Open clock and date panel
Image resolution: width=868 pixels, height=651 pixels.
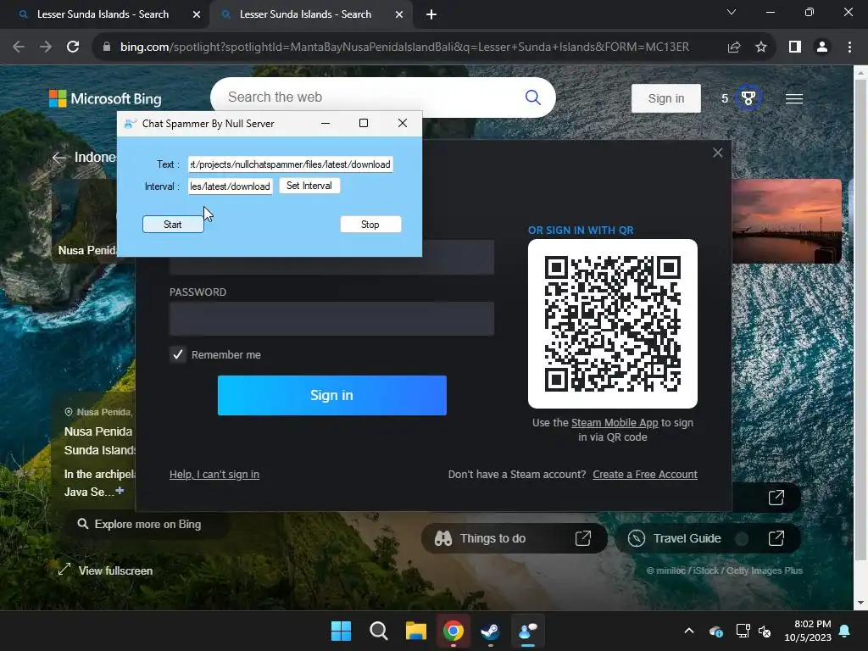coord(808,631)
